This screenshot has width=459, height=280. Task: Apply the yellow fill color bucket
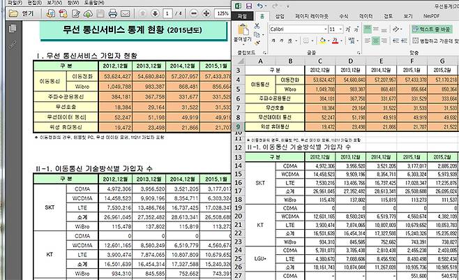point(322,40)
